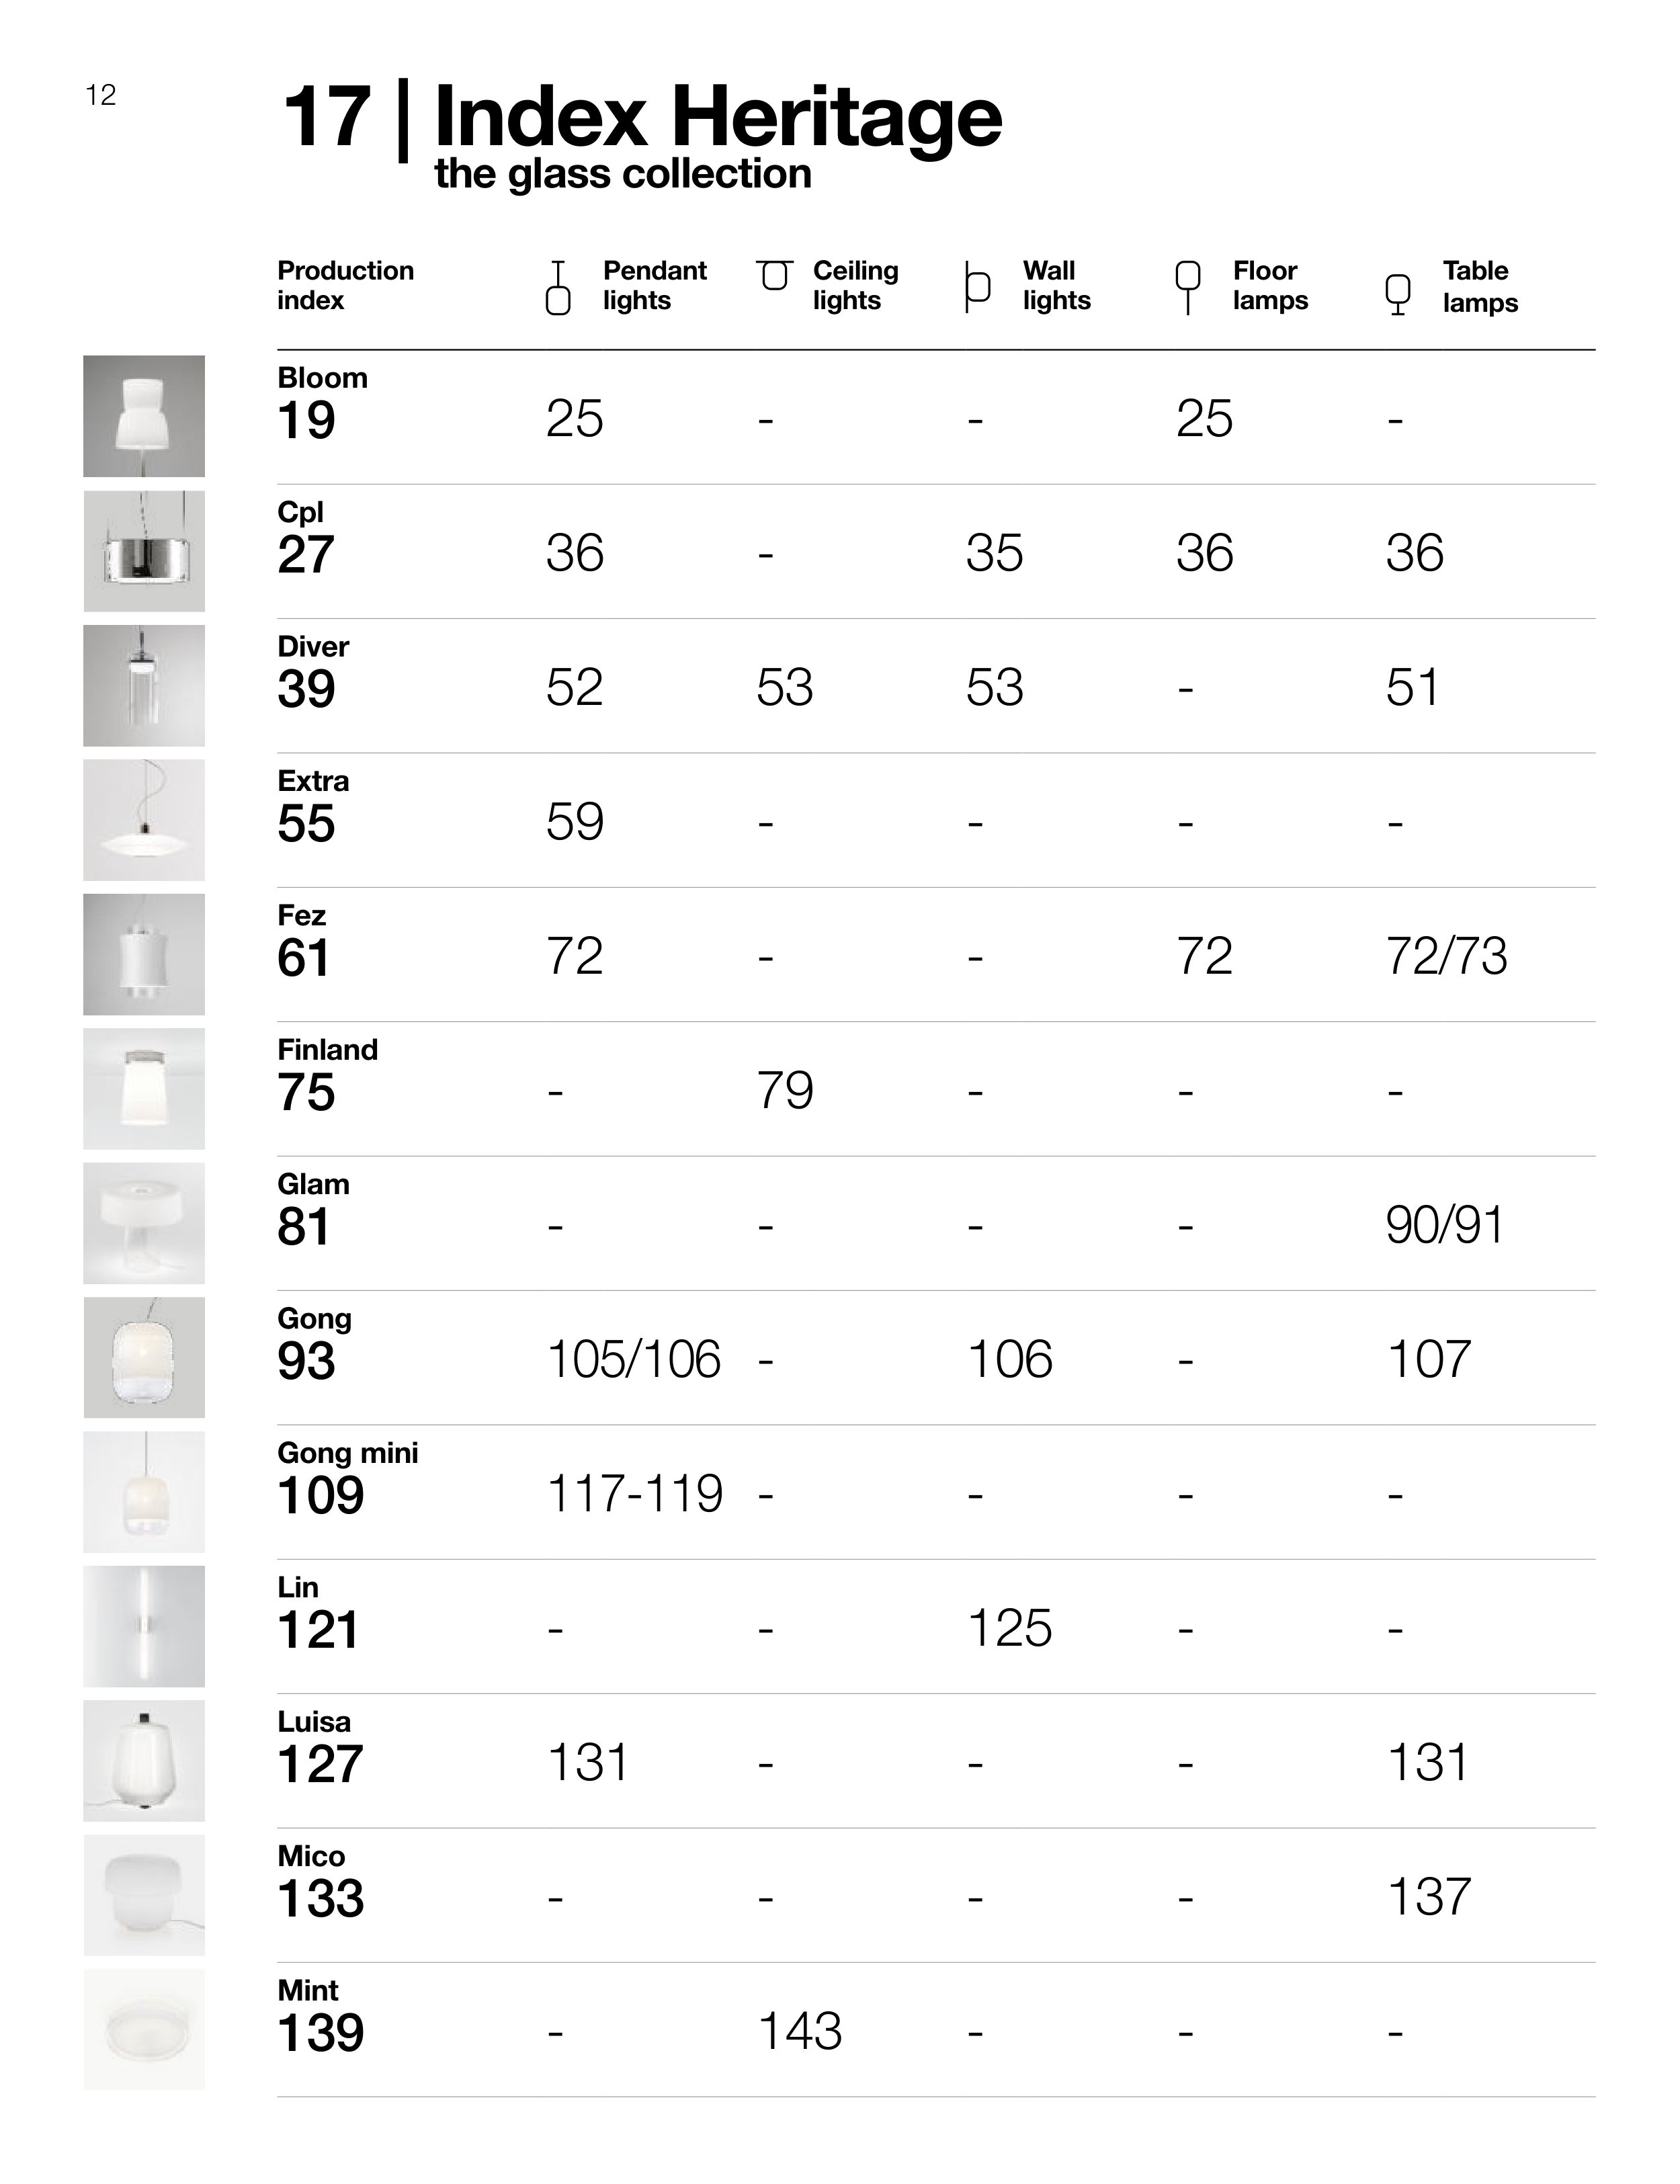Image resolution: width=1680 pixels, height=2184 pixels.
Task: Click the Wall lights icon
Action: coord(977,287)
